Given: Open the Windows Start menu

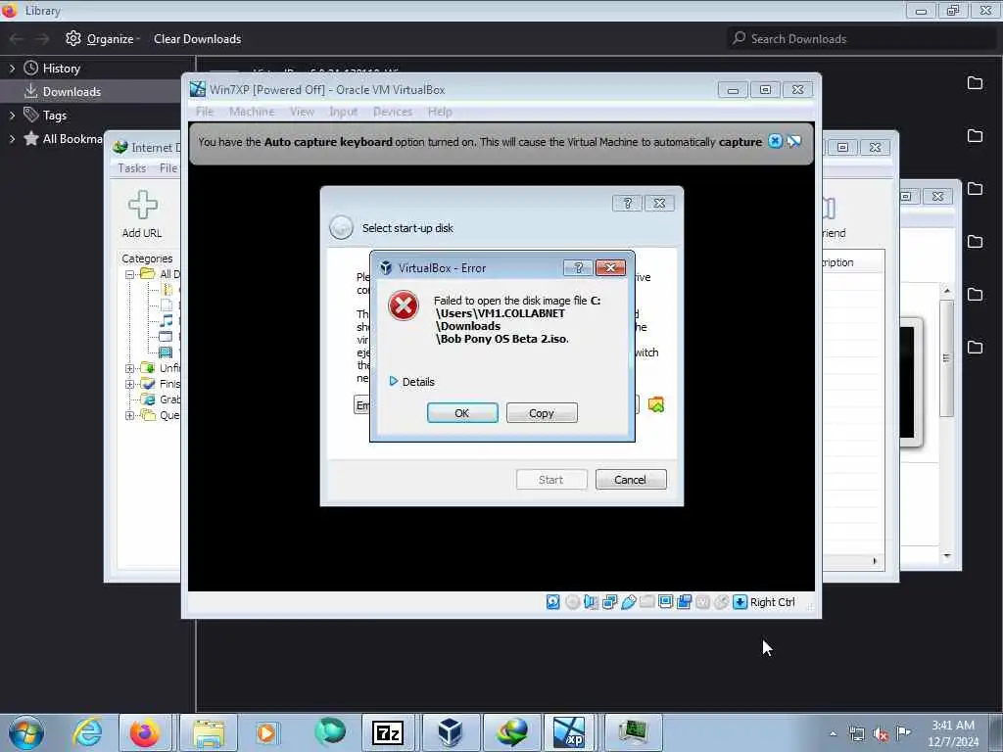Looking at the screenshot, I should tap(26, 732).
